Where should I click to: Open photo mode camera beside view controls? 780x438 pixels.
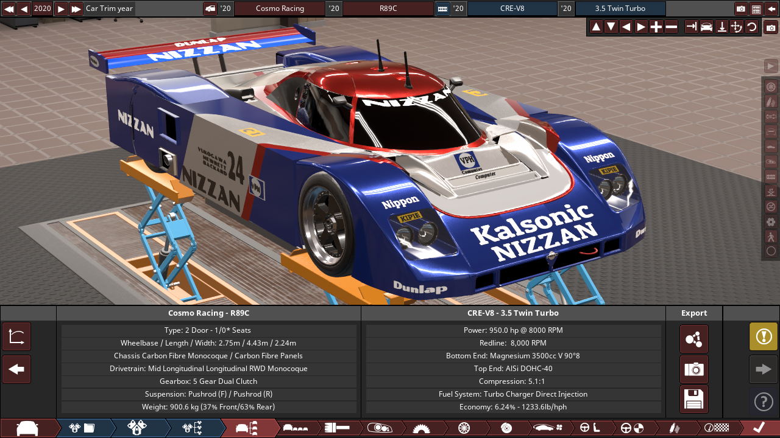771,27
